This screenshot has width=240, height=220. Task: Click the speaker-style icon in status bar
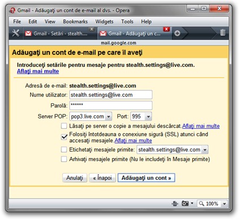(x=175, y=204)
